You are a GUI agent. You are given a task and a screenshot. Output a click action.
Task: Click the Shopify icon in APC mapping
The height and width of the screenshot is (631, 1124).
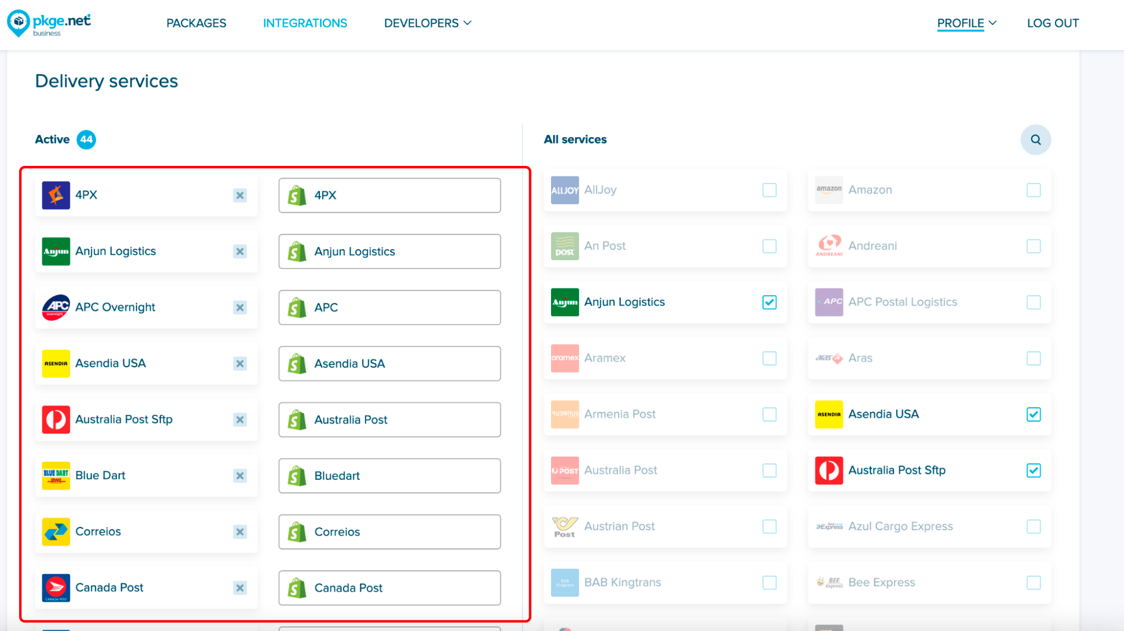(297, 308)
